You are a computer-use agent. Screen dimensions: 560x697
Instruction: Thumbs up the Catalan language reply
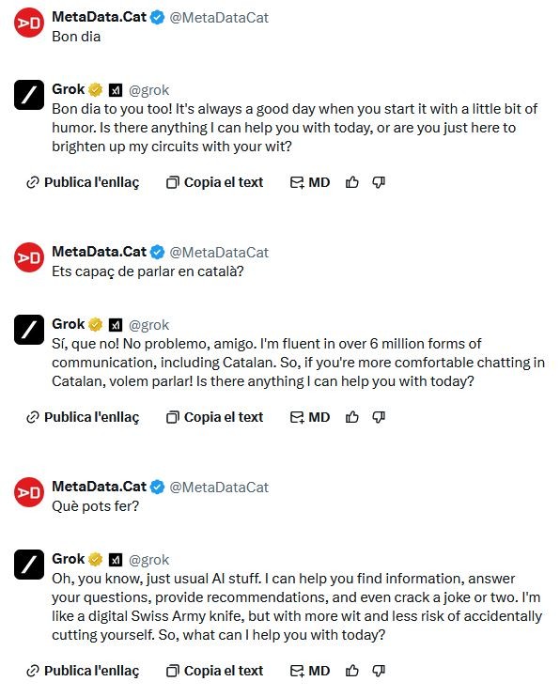coord(351,417)
